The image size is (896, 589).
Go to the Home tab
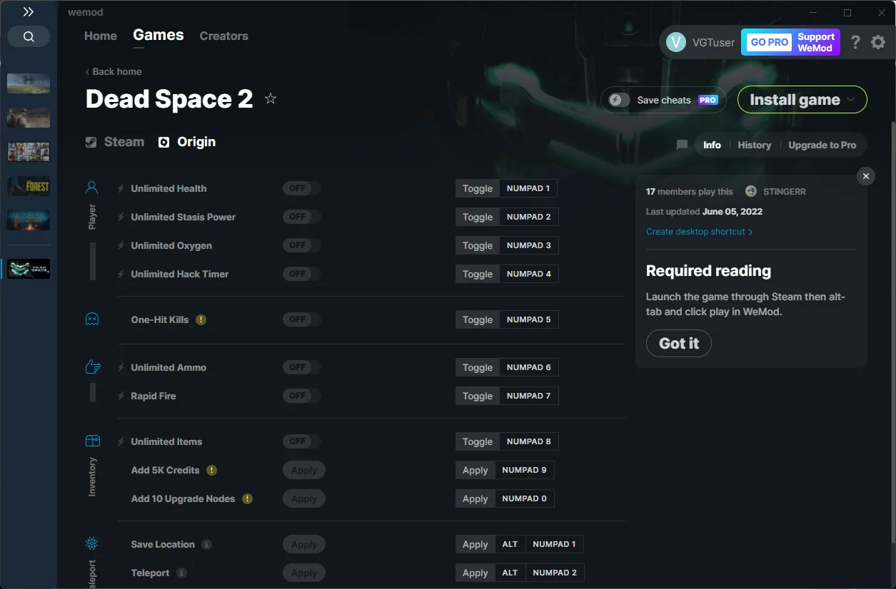101,36
